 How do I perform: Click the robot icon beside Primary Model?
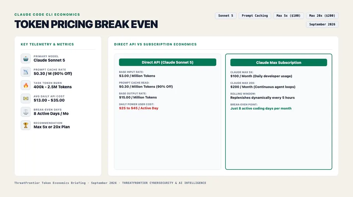point(26,58)
